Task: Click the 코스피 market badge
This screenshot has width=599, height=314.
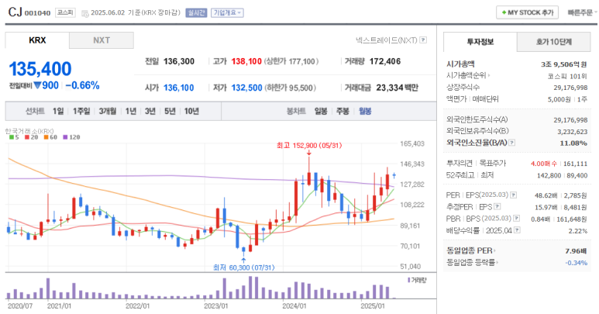Action: coord(65,12)
